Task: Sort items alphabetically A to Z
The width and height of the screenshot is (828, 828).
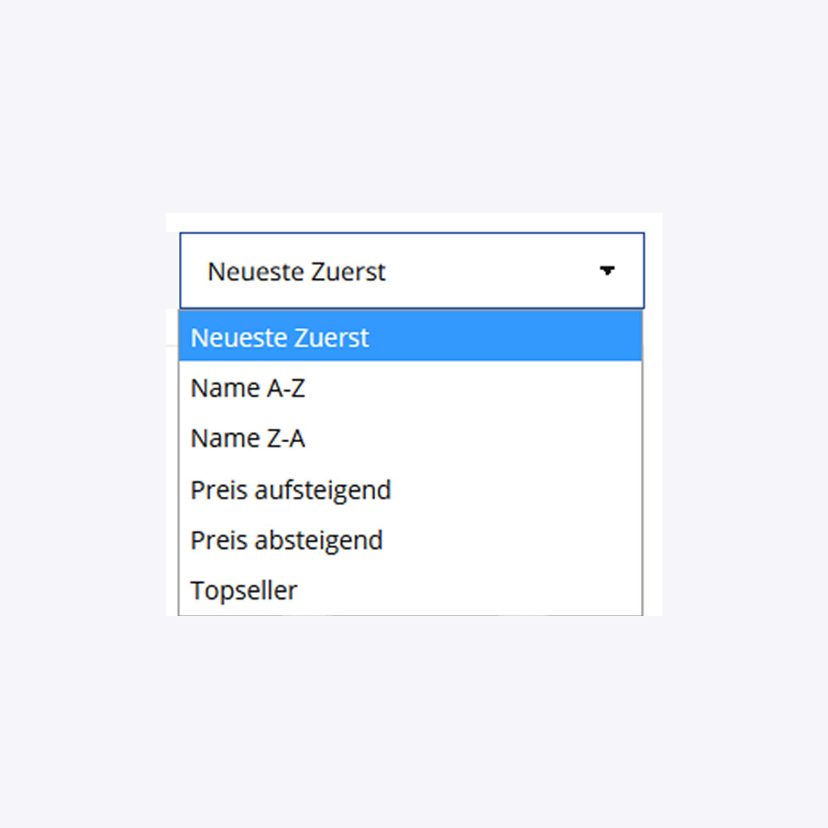Action: point(248,388)
